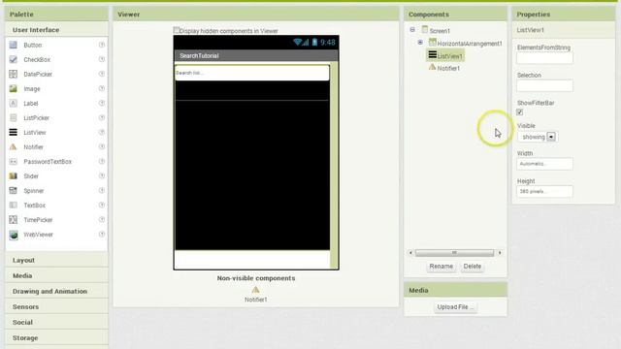This screenshot has width=621, height=349.
Task: Click the ElementsFromString input field
Action: tap(544, 58)
